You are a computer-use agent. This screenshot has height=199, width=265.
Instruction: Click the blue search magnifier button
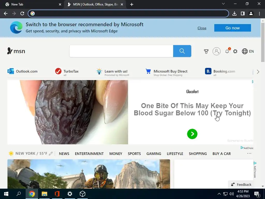182,51
